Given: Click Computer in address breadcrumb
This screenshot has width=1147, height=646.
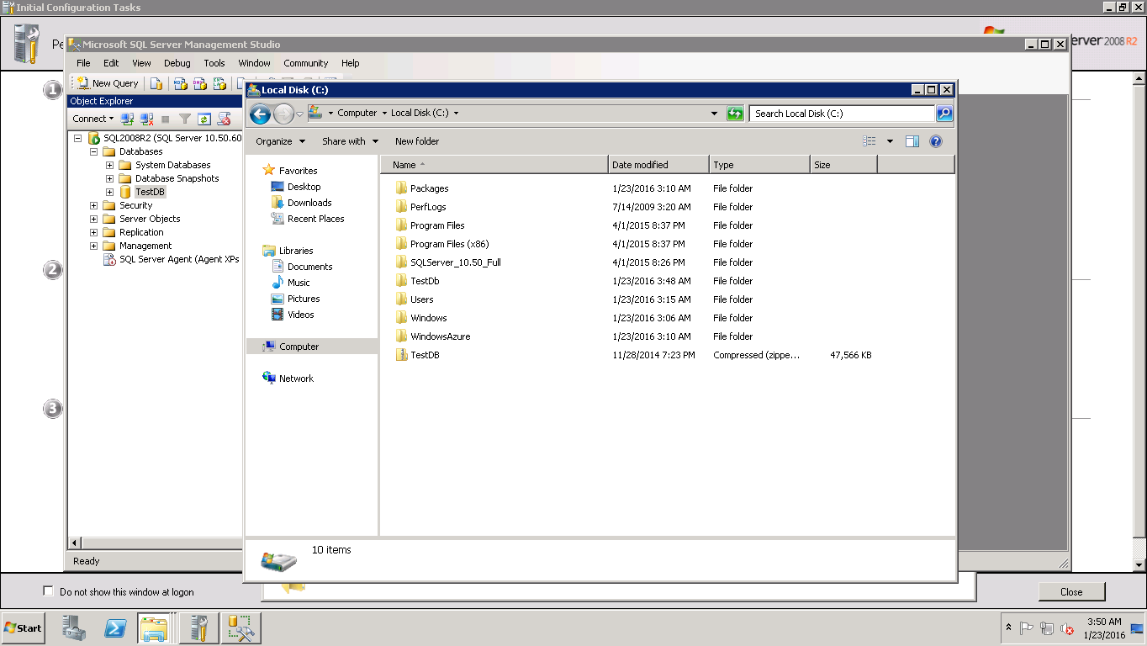Looking at the screenshot, I should (x=357, y=113).
